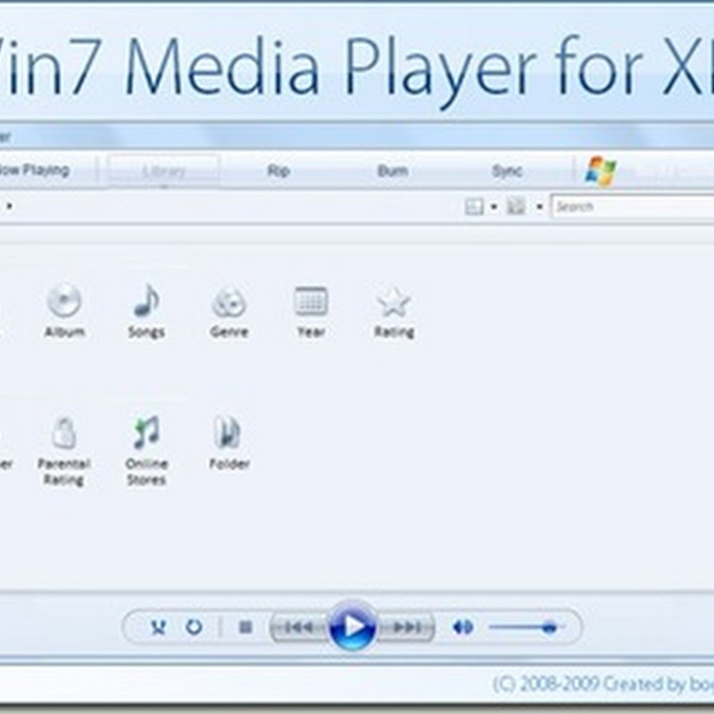Skip to the next track
This screenshot has width=714, height=714.
(x=406, y=628)
